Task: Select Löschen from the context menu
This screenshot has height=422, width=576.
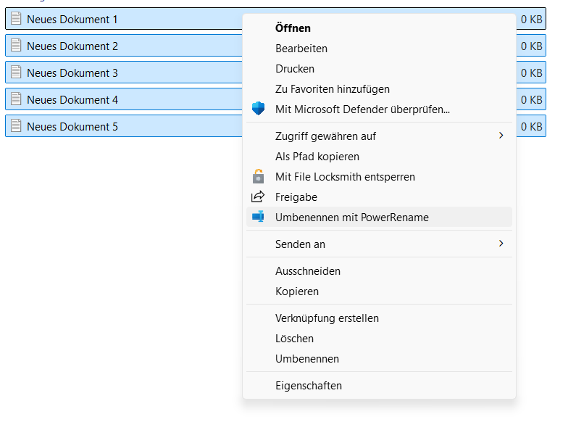Action: point(294,338)
